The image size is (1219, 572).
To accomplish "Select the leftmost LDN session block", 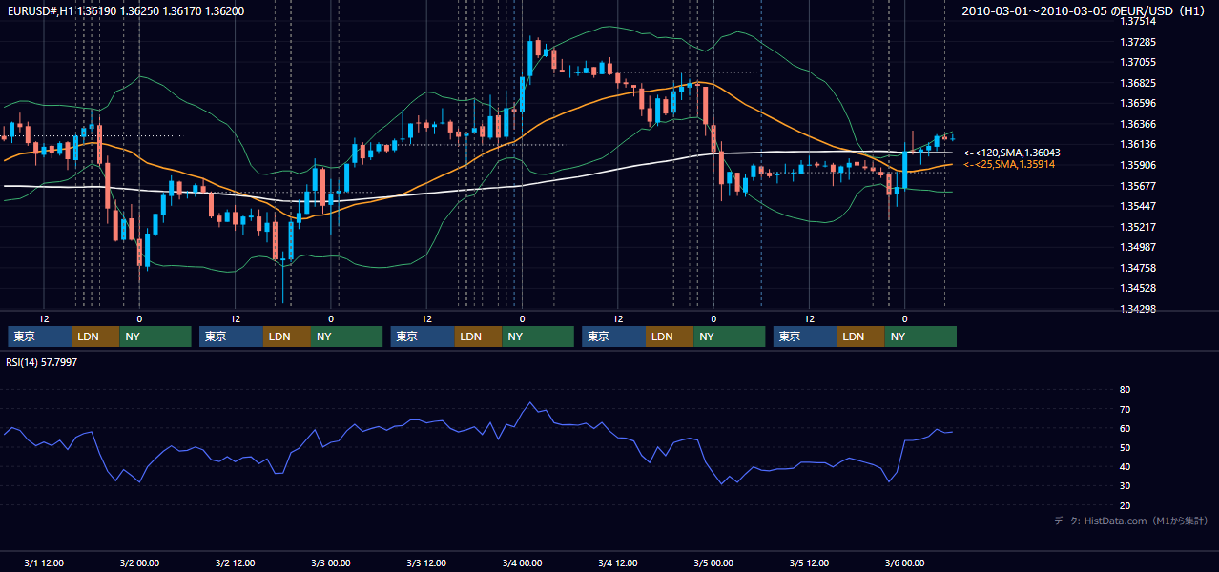I will [x=95, y=337].
